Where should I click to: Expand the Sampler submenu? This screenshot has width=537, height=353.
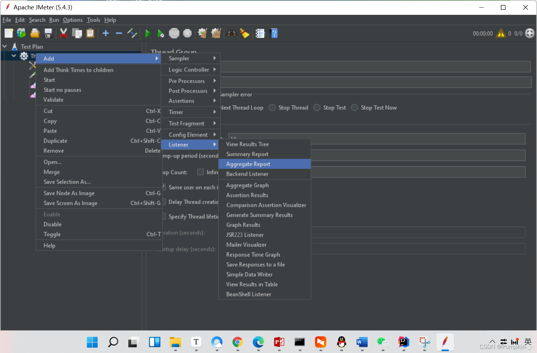click(x=191, y=58)
